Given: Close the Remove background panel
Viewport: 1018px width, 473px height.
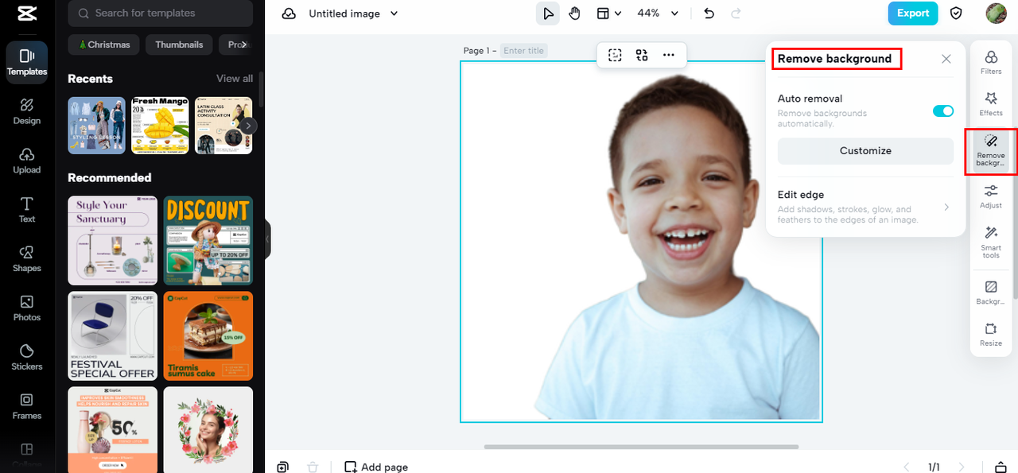Looking at the screenshot, I should point(946,59).
